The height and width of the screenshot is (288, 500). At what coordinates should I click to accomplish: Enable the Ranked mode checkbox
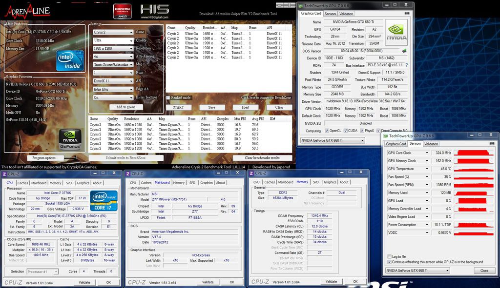pyautogui.click(x=168, y=97)
